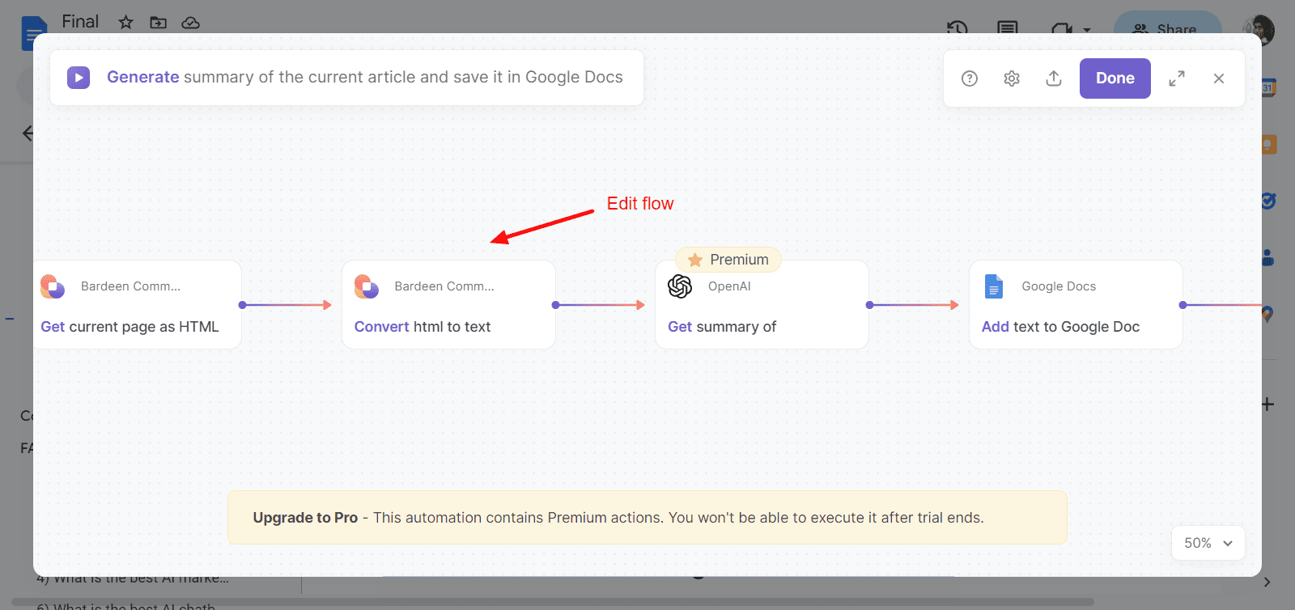Screen dimensions: 1295x610
Task: Click the automation title text field
Action: coord(364,78)
